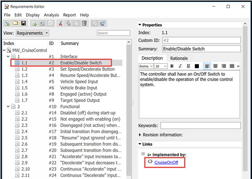The image size is (252, 179).
Task: Open the View Requirements dropdown
Action: pyautogui.click(x=32, y=33)
